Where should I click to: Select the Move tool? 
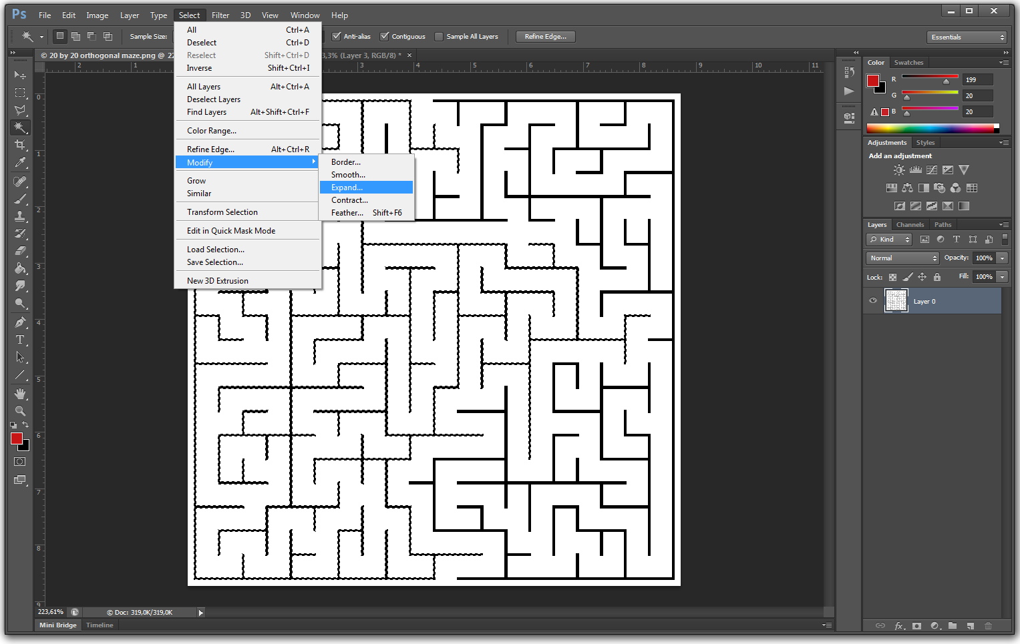[20, 75]
